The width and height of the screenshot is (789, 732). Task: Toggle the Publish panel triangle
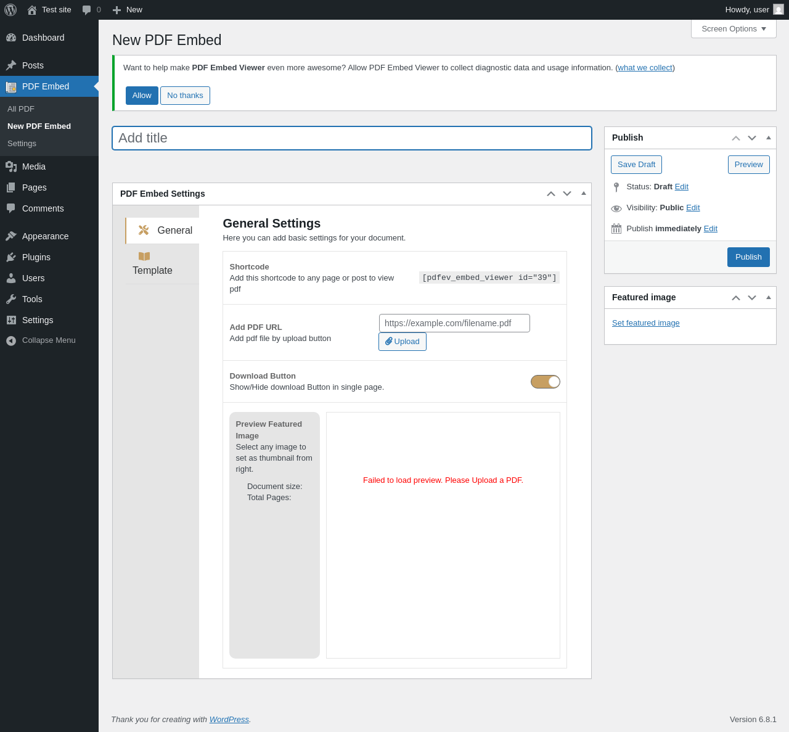(769, 138)
